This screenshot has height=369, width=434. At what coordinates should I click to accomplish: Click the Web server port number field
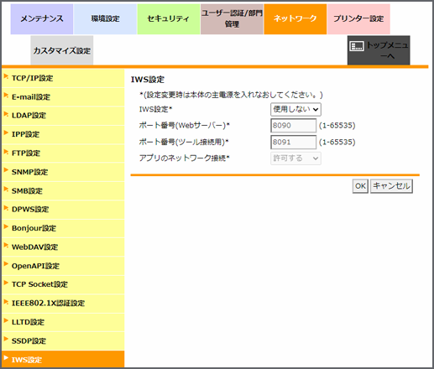coord(293,126)
